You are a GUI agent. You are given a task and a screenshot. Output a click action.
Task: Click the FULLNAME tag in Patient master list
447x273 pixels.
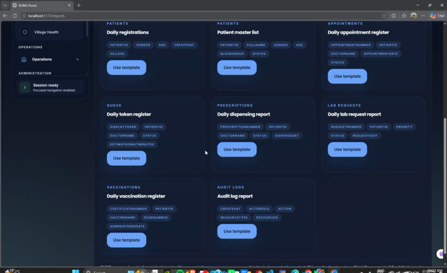pyautogui.click(x=256, y=45)
